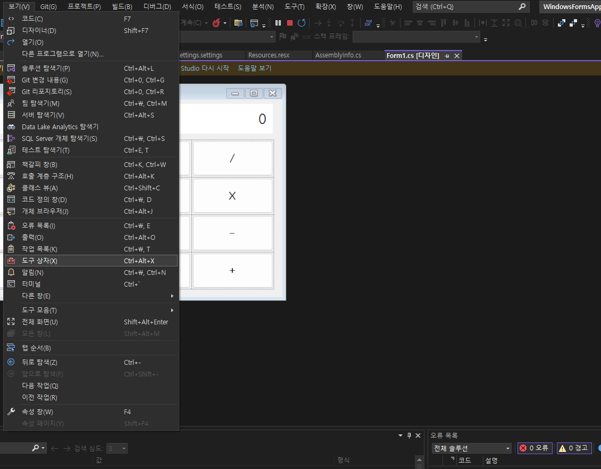
Task: Open the 도구(T) menu
Action: pos(294,6)
